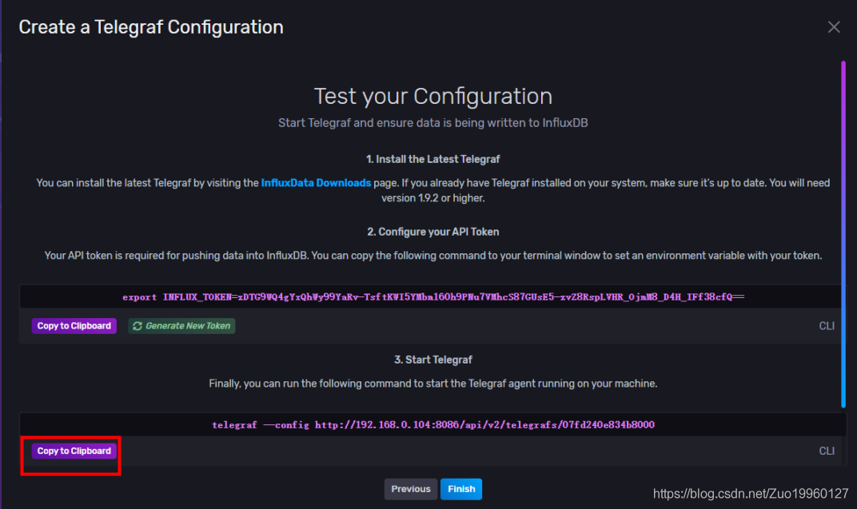
Task: Open the InfluxData Downloads link
Action: pyautogui.click(x=316, y=183)
